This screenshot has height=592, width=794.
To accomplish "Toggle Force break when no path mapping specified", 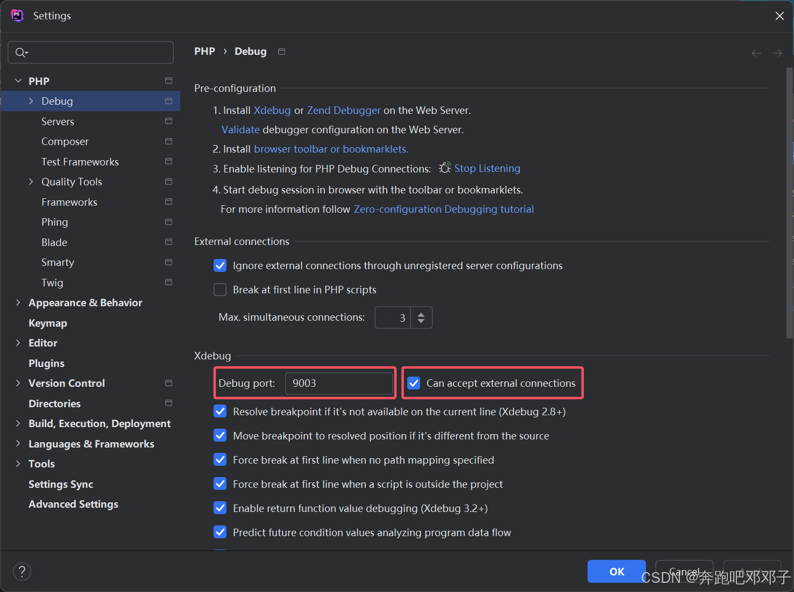I will pos(220,460).
